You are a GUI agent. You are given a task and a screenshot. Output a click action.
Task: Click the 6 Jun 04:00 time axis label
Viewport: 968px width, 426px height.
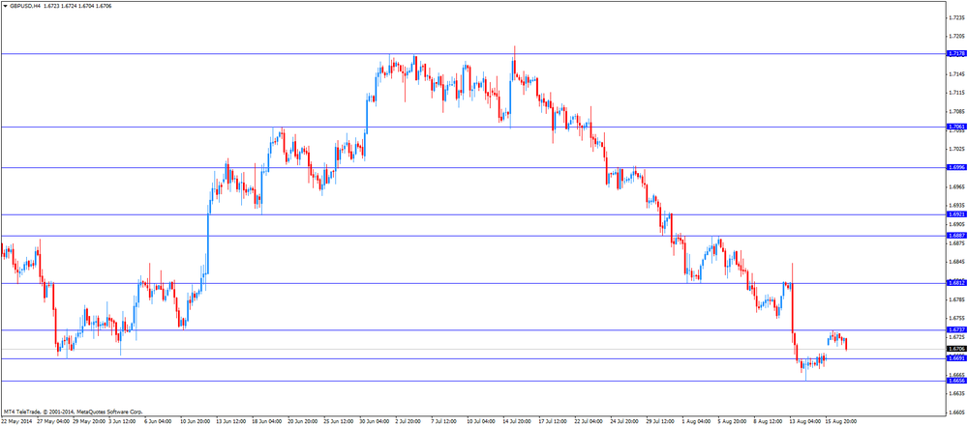(160, 422)
